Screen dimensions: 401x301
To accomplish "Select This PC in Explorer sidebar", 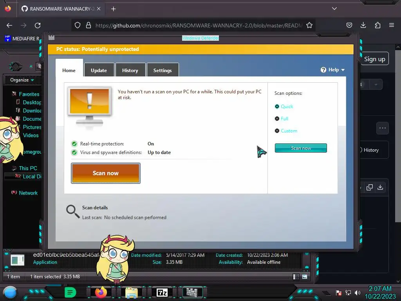I will pyautogui.click(x=25, y=168).
